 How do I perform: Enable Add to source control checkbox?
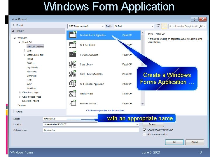pos(144,134)
